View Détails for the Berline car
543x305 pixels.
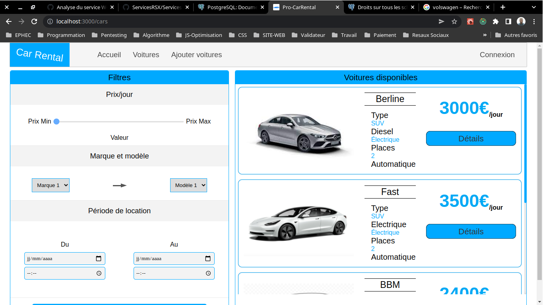471,139
